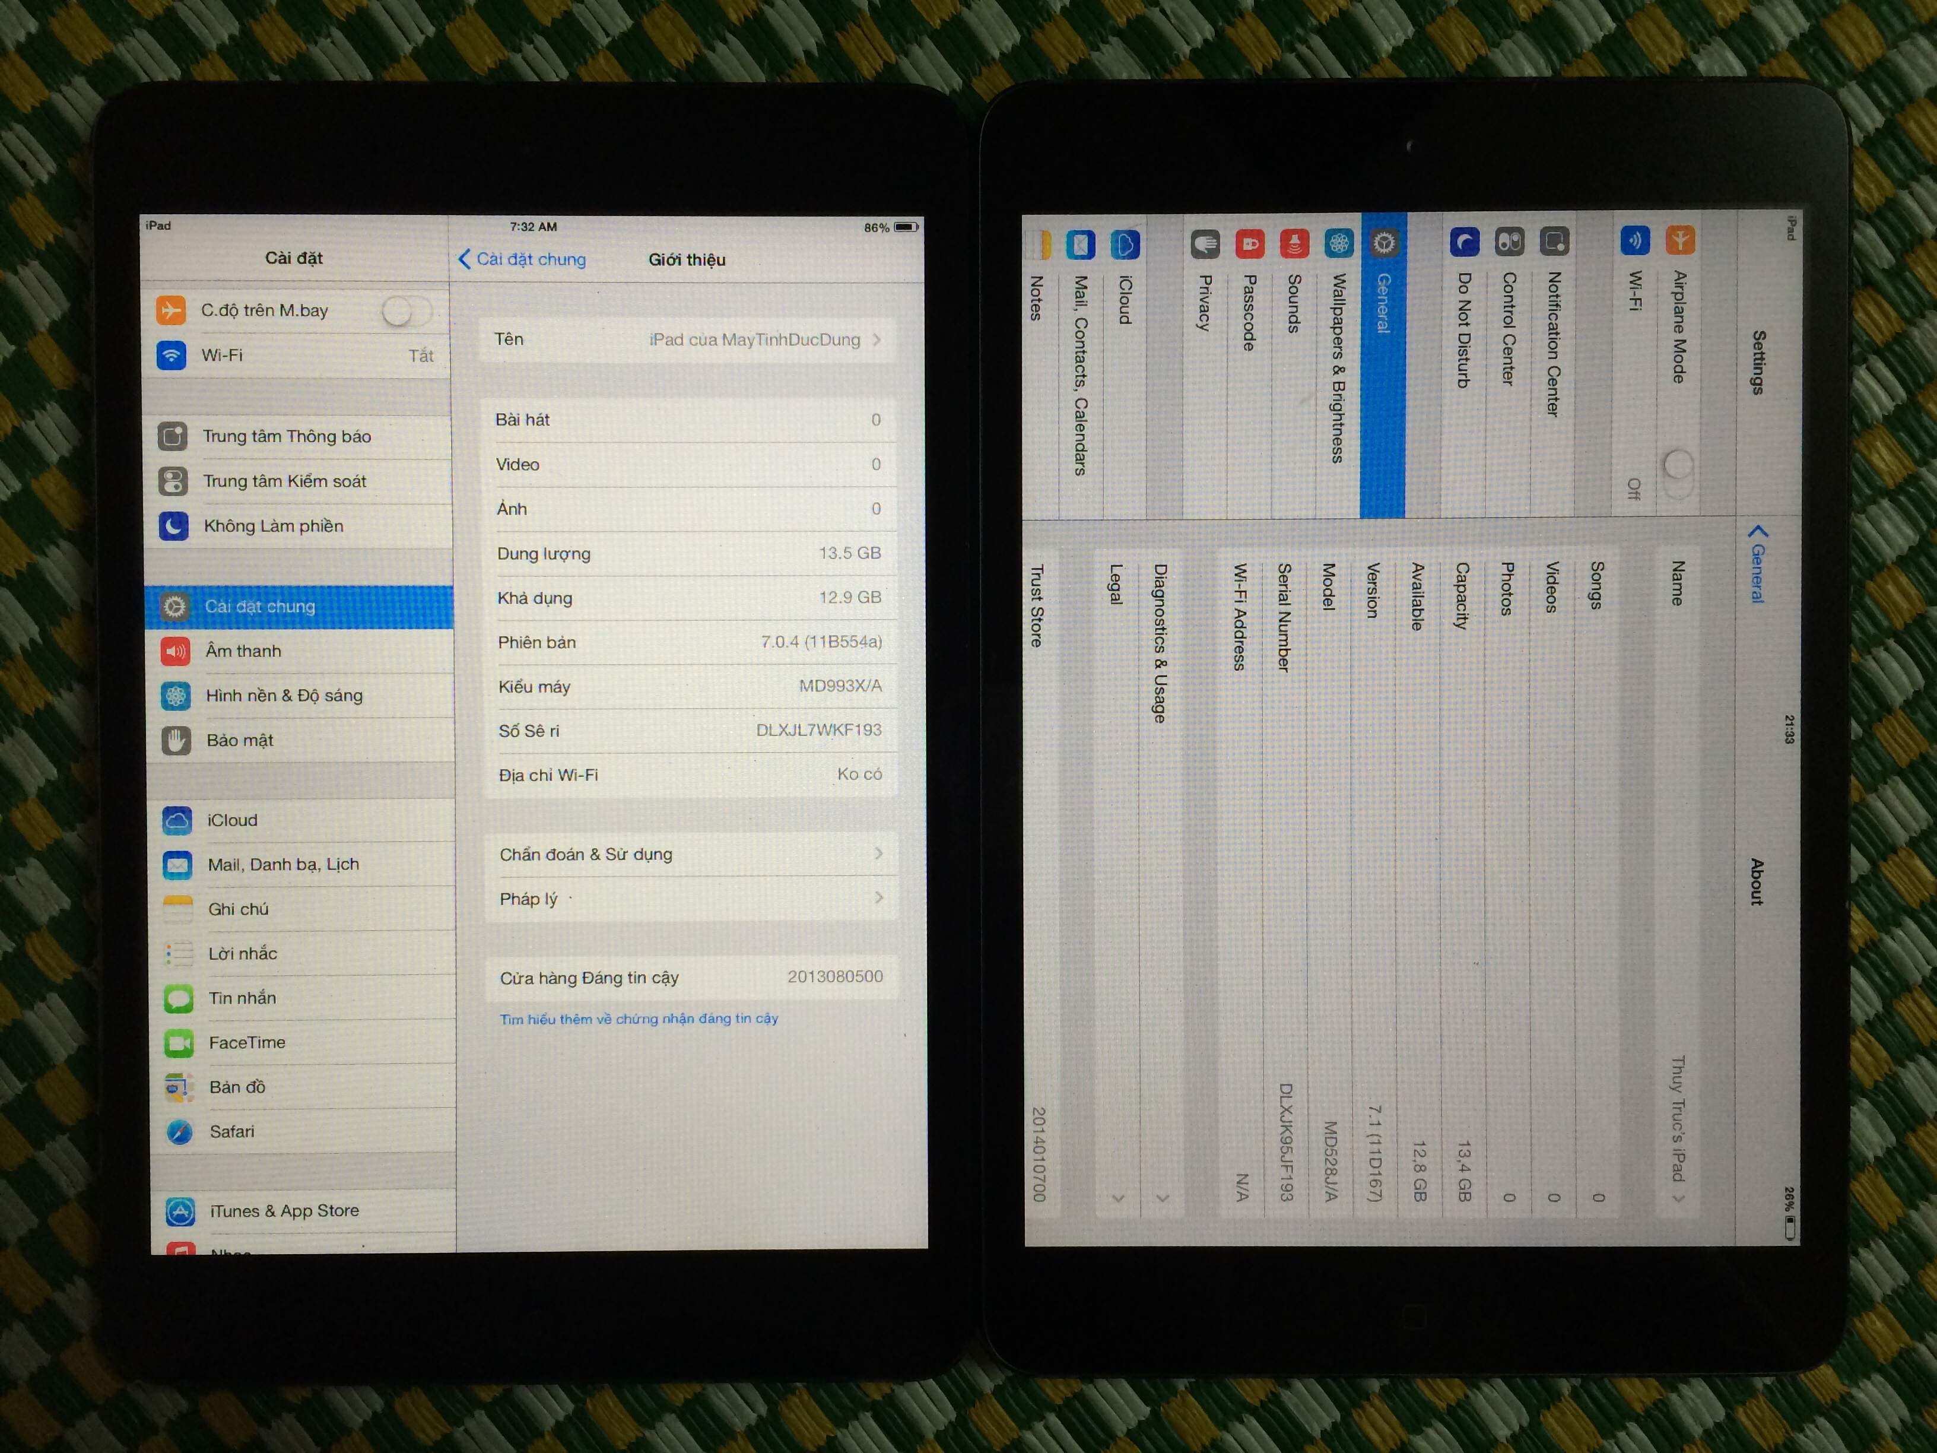Expand Legal chevron on right iPad
Image resolution: width=1937 pixels, height=1453 pixels.
1117,1198
